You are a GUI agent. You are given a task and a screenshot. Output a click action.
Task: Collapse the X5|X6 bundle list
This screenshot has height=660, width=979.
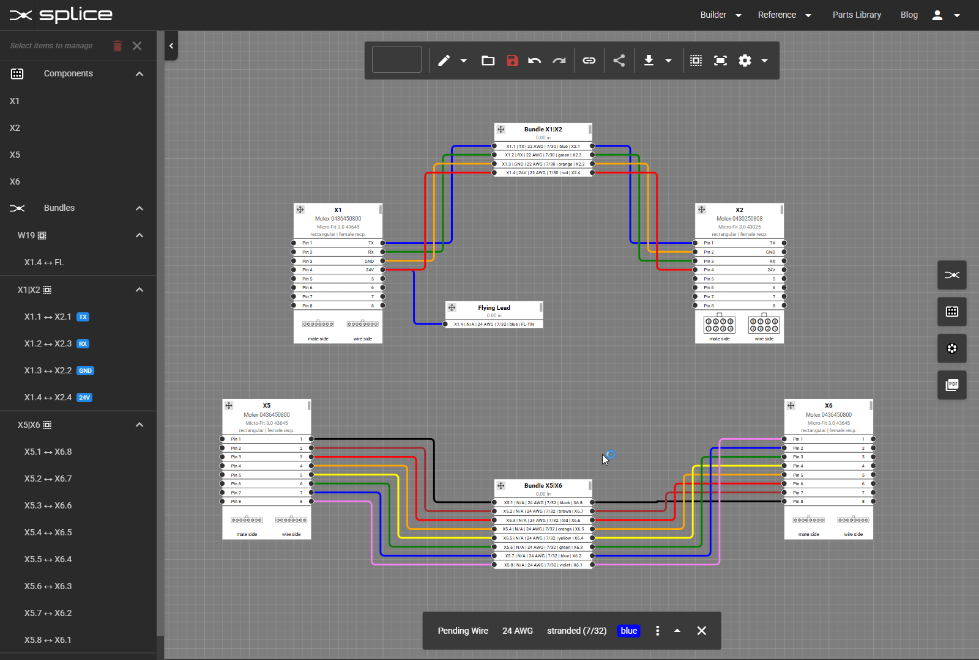pos(140,425)
